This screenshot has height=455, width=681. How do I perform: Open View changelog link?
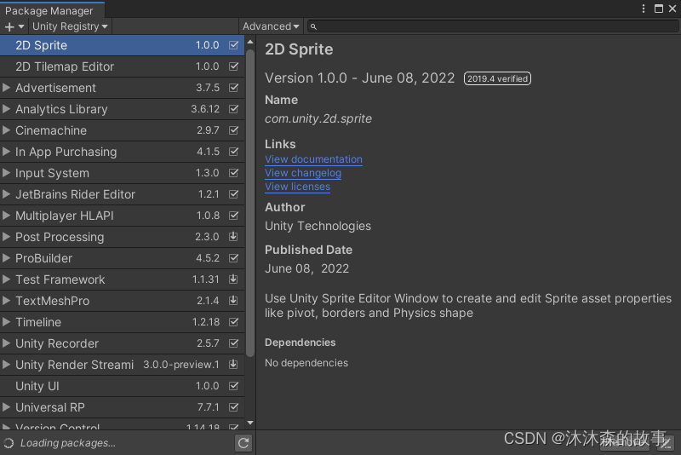(303, 173)
